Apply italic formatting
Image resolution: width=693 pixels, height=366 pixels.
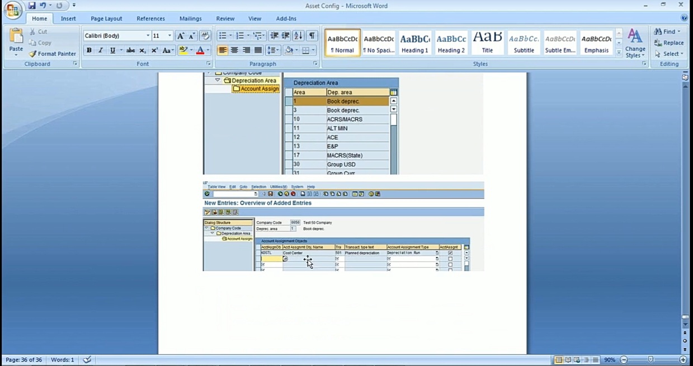coord(101,50)
